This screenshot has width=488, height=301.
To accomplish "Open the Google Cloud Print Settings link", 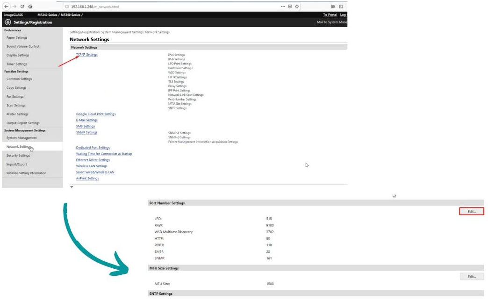I will (x=96, y=114).
